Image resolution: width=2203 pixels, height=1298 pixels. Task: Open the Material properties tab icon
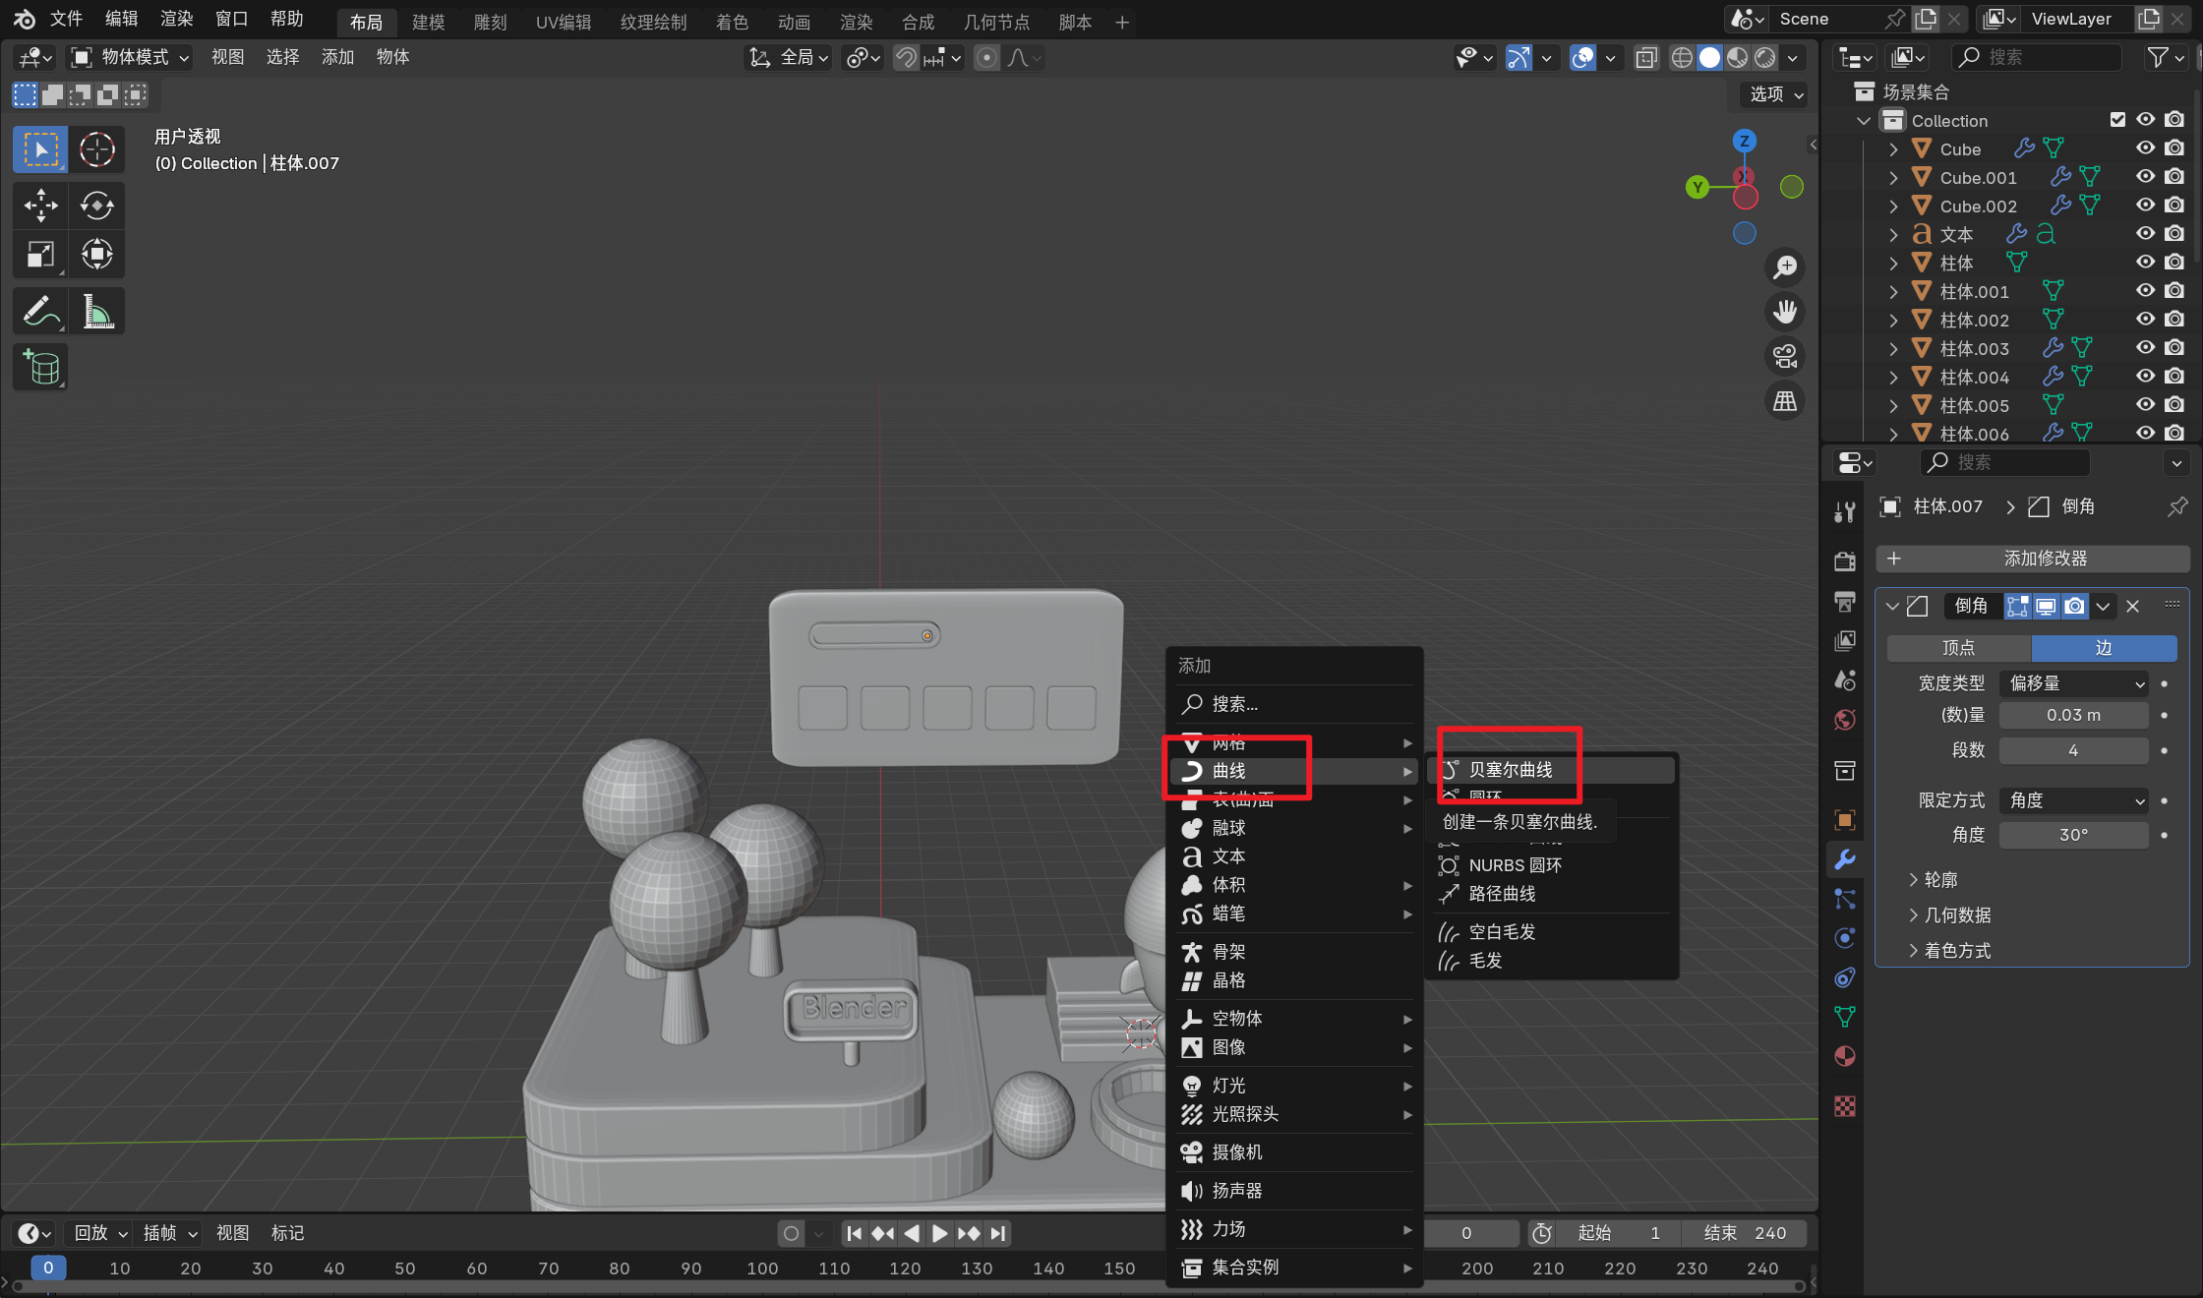(1845, 1056)
